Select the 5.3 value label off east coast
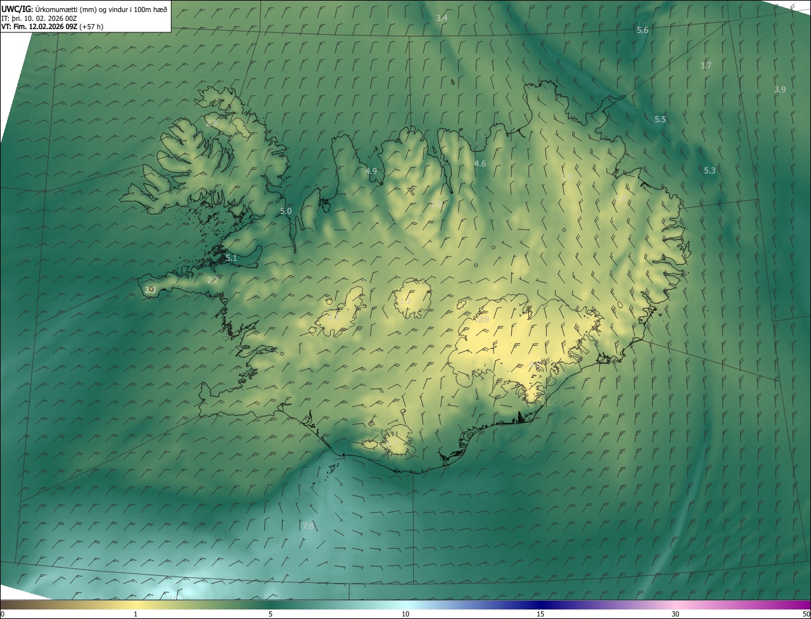Image resolution: width=811 pixels, height=619 pixels. tap(710, 170)
